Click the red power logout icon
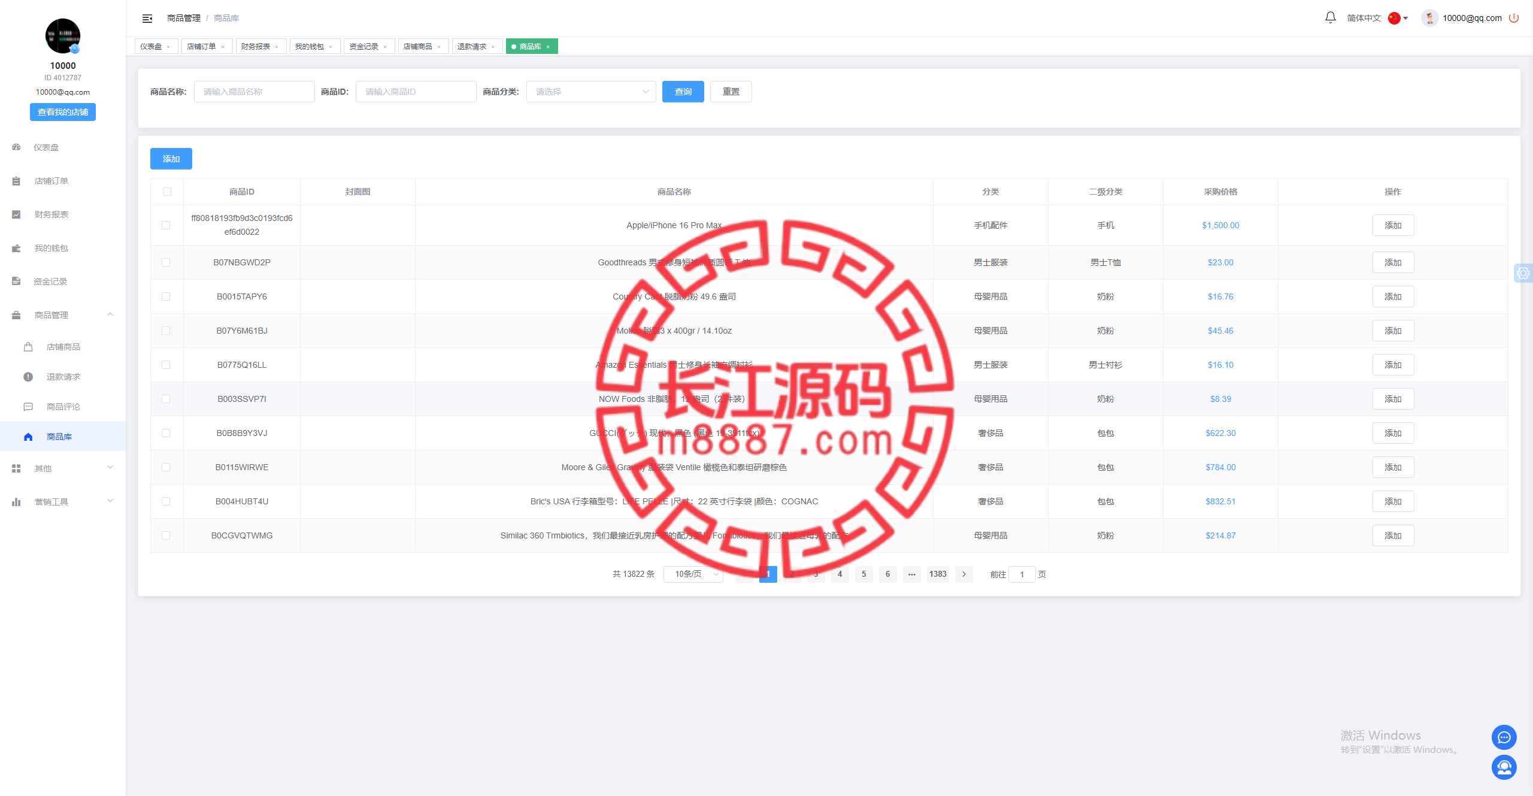1533x796 pixels. (x=1514, y=18)
